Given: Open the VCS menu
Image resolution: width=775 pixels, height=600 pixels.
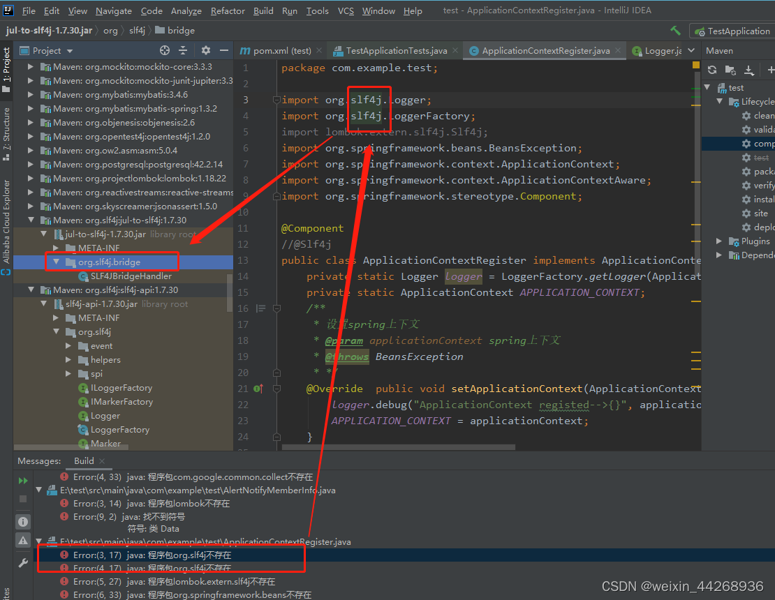Looking at the screenshot, I should (346, 11).
